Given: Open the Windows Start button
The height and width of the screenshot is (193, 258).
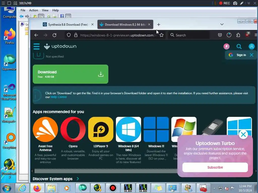Looking at the screenshot, I should point(7,188).
